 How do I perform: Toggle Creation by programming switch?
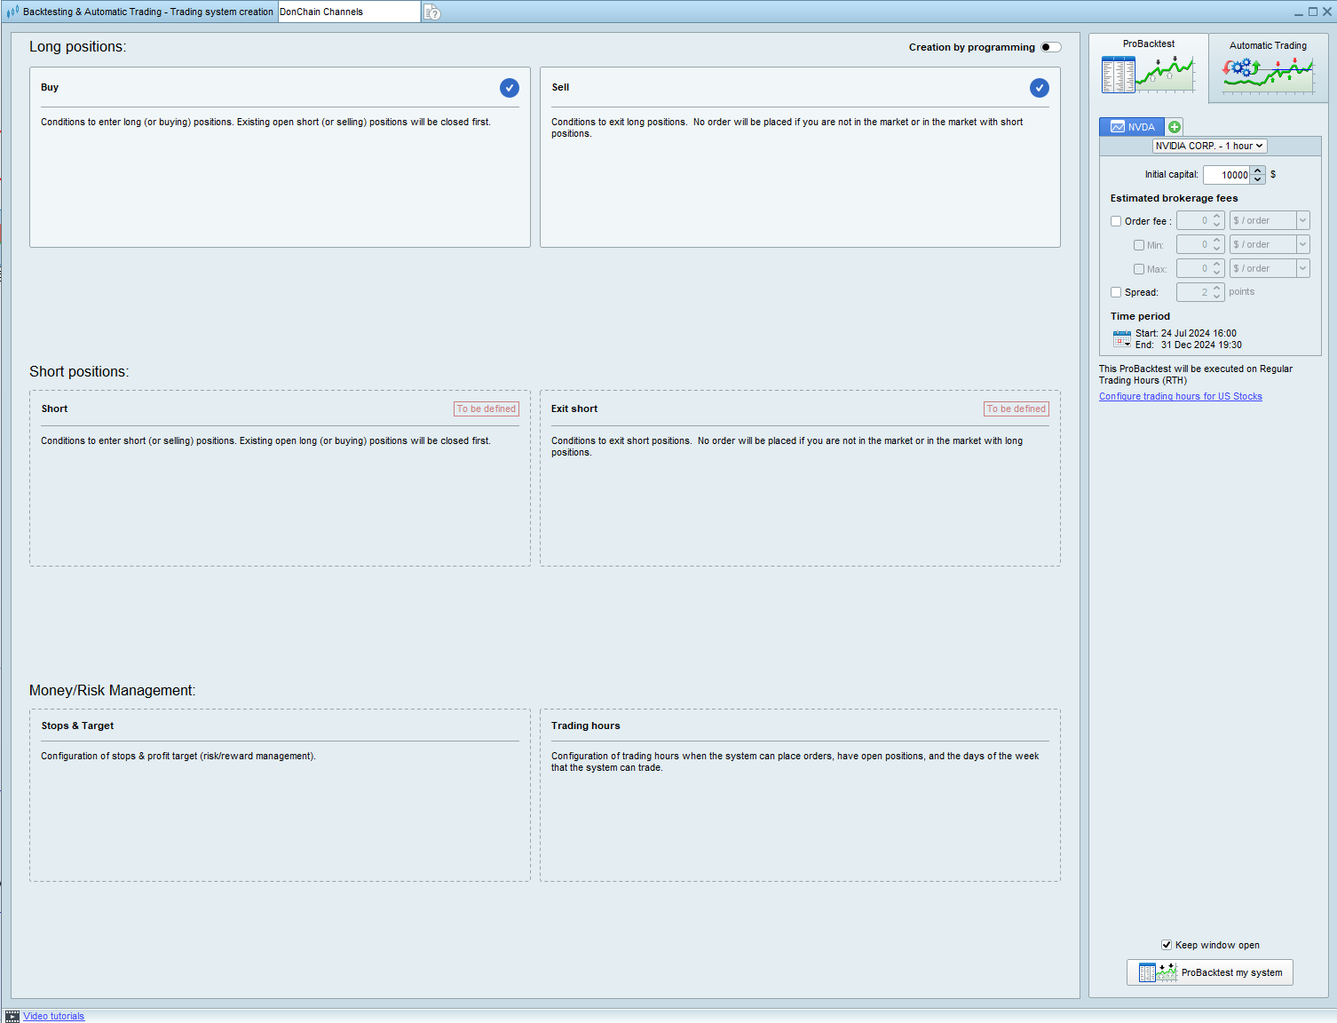coord(1051,47)
